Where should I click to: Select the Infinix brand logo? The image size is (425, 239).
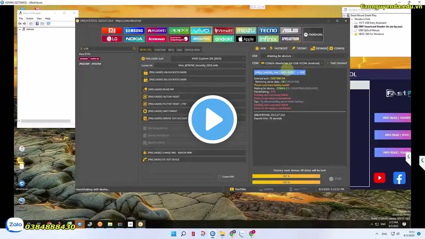point(268,39)
